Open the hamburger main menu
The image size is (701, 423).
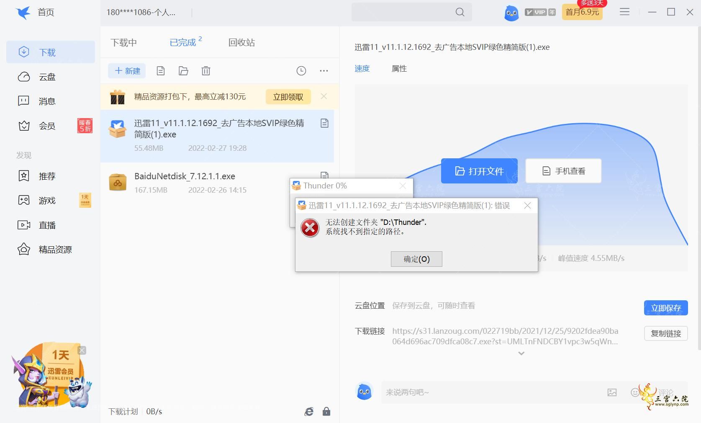[624, 12]
